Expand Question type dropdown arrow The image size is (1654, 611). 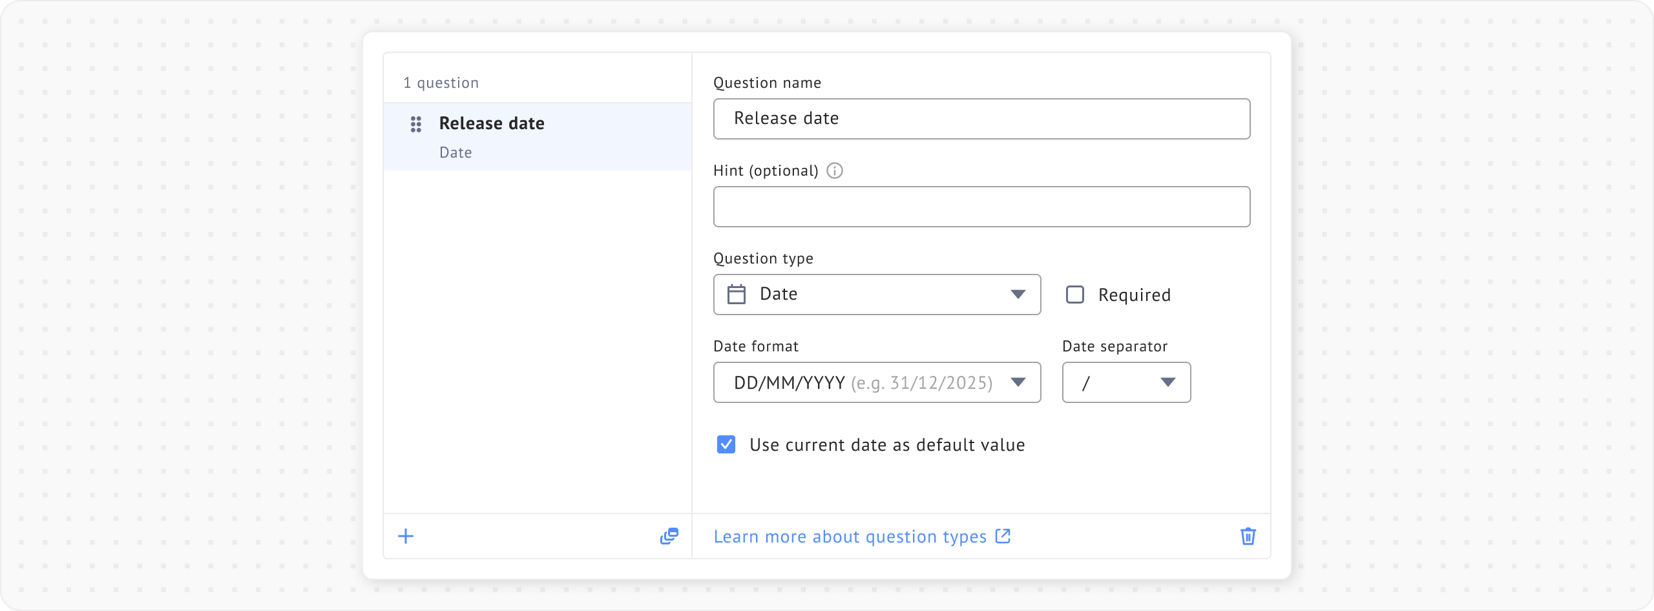click(1018, 295)
